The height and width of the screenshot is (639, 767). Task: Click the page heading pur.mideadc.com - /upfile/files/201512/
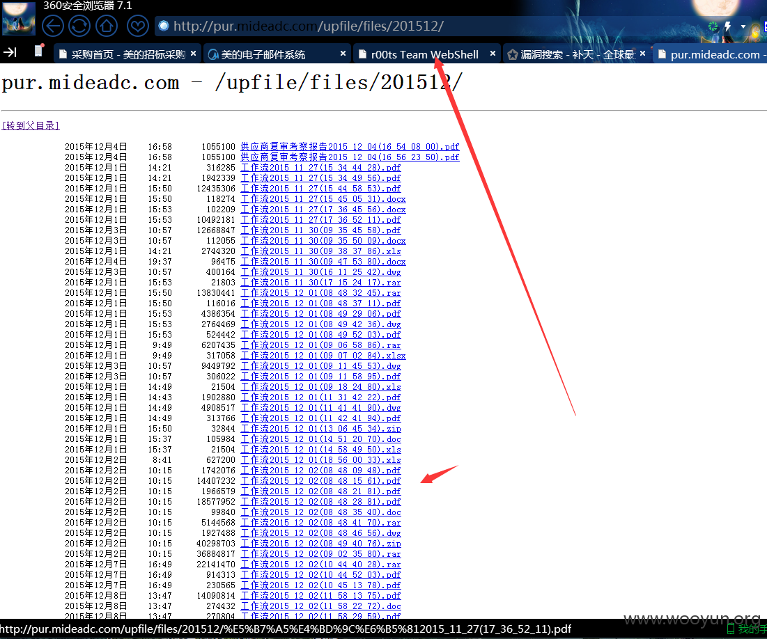[x=231, y=82]
